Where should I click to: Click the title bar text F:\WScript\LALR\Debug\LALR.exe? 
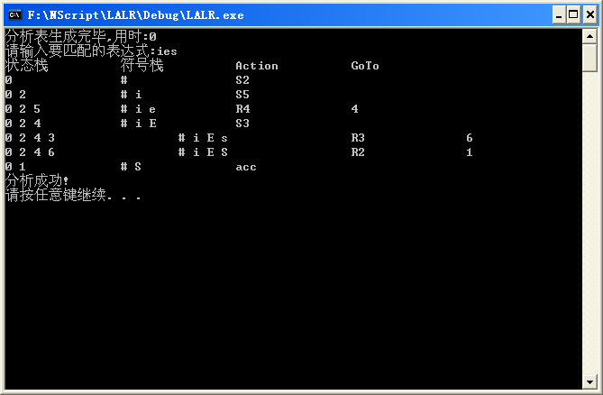coord(135,15)
